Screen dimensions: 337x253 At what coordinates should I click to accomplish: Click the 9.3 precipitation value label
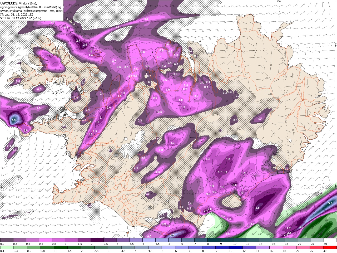330,203
